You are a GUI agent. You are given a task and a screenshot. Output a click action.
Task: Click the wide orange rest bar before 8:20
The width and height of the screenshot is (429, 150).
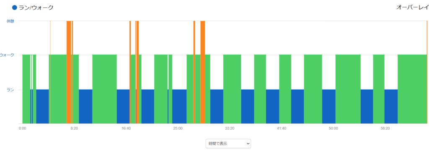click(x=69, y=72)
